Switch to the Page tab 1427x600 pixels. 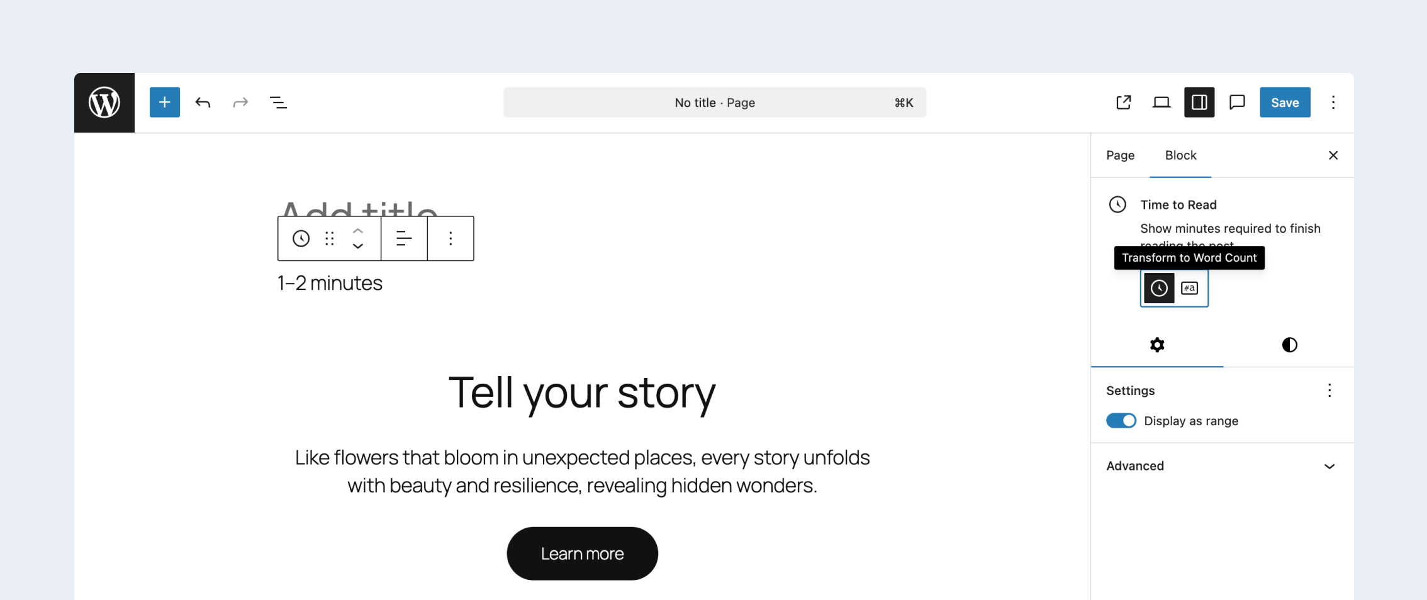pyautogui.click(x=1120, y=155)
